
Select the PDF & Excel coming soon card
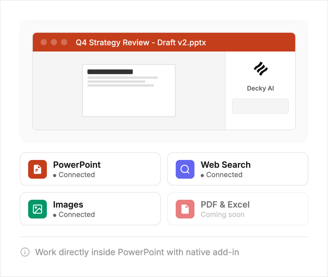pos(238,209)
